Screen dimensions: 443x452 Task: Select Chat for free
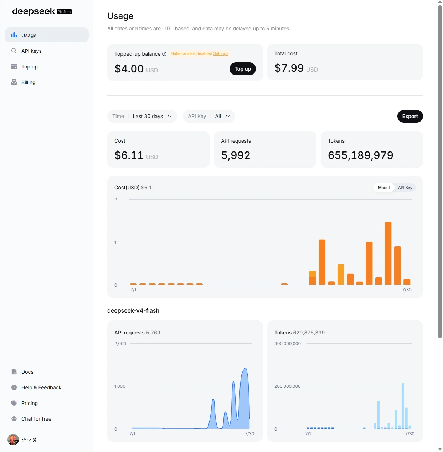click(x=47, y=418)
